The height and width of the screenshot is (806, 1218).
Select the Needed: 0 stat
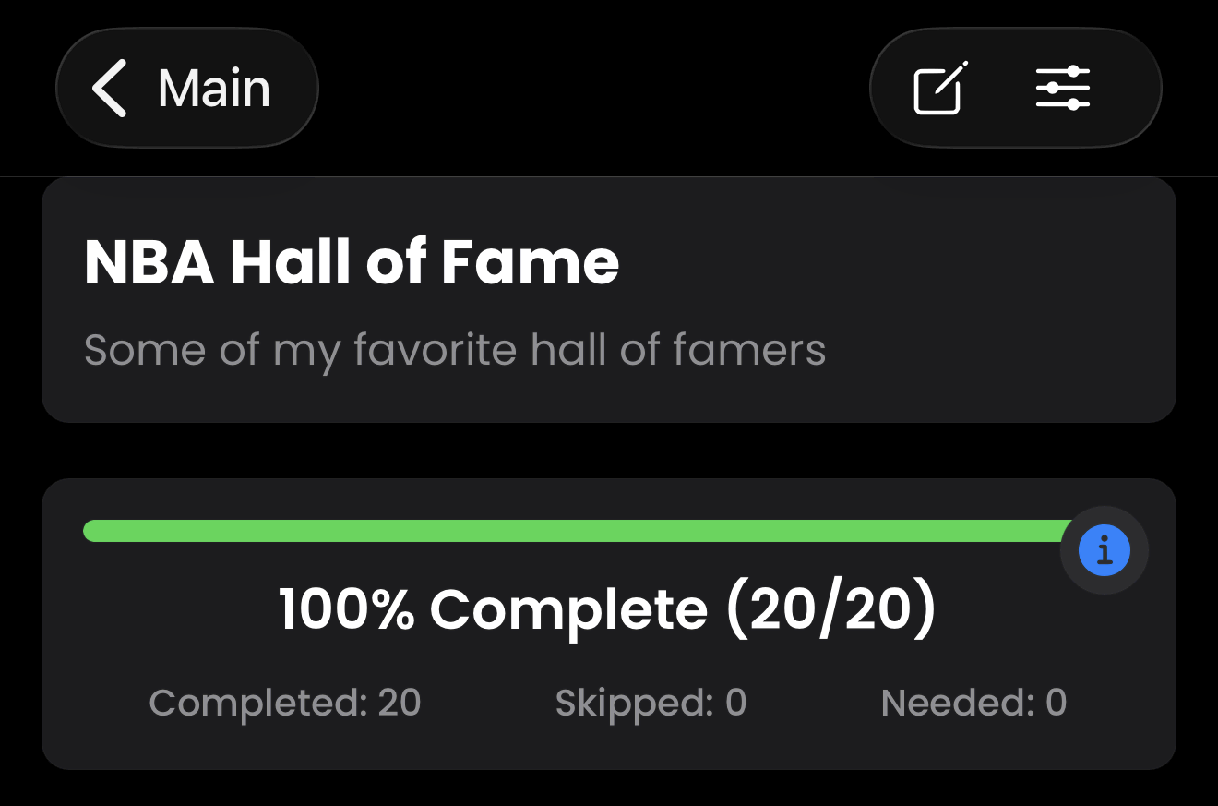[973, 704]
